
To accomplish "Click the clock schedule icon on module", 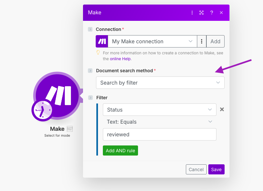I will (42, 111).
